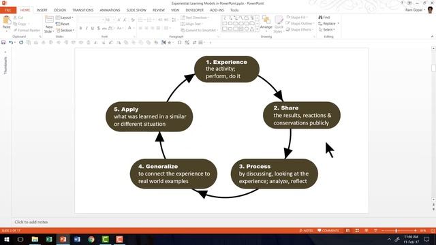Collapse the ribbon with the chevron

coord(432,36)
